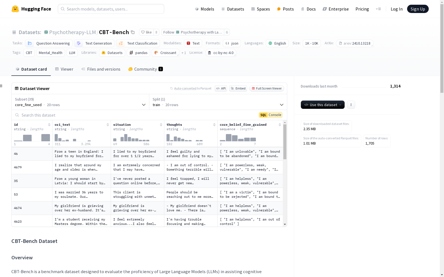Click the like count 8
This screenshot has width=444, height=277.
(156, 32)
